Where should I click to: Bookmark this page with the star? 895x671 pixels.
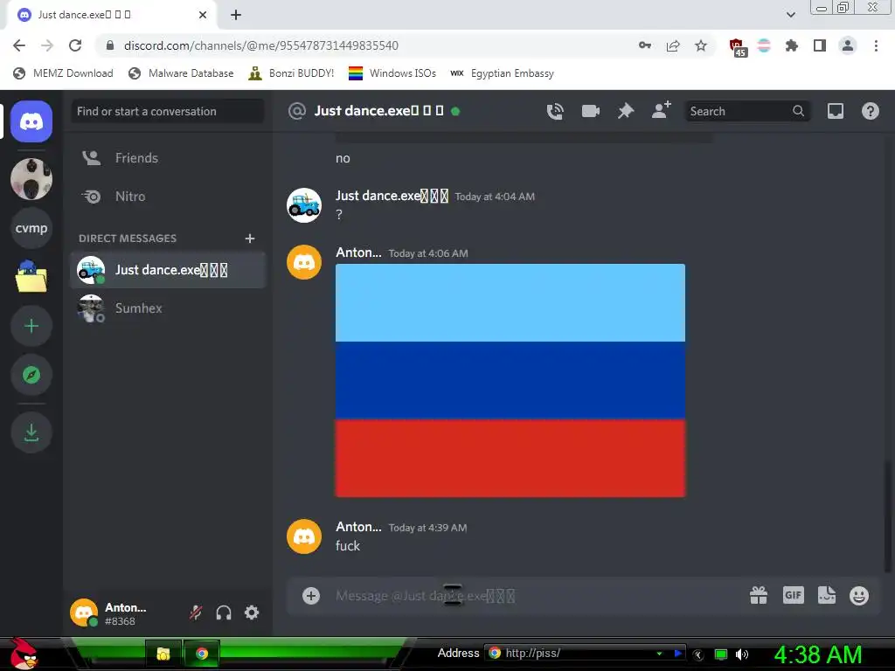[701, 45]
